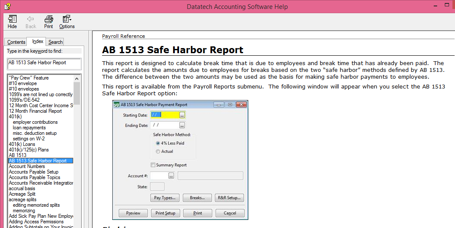Click the Ending Date input field
The height and width of the screenshot is (228, 455).
165,125
